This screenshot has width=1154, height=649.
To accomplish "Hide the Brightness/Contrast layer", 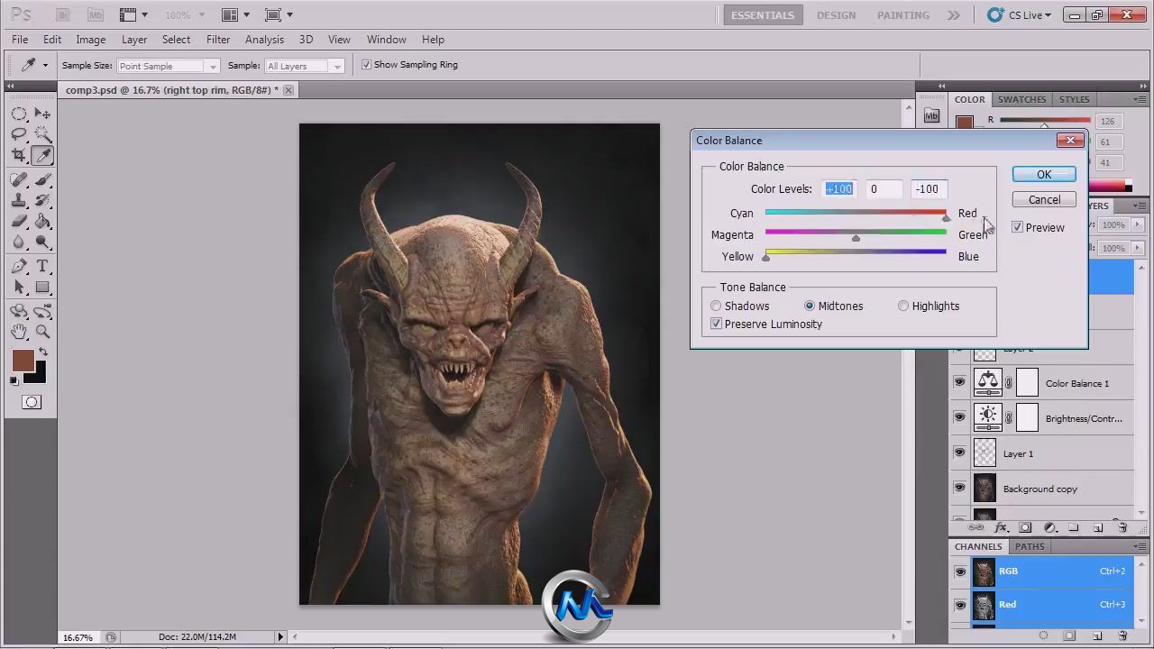I will 959,418.
